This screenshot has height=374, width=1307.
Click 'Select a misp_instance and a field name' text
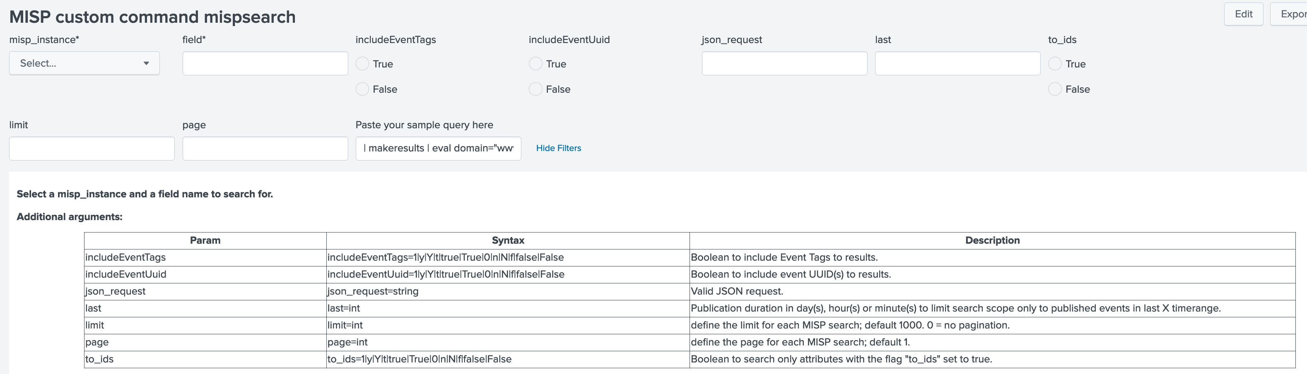(x=145, y=194)
